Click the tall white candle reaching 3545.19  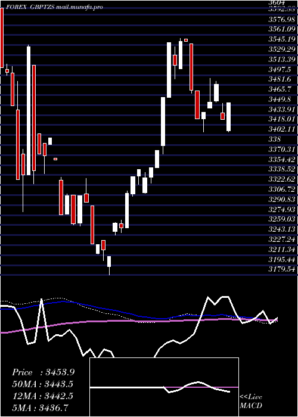[x=169, y=70]
